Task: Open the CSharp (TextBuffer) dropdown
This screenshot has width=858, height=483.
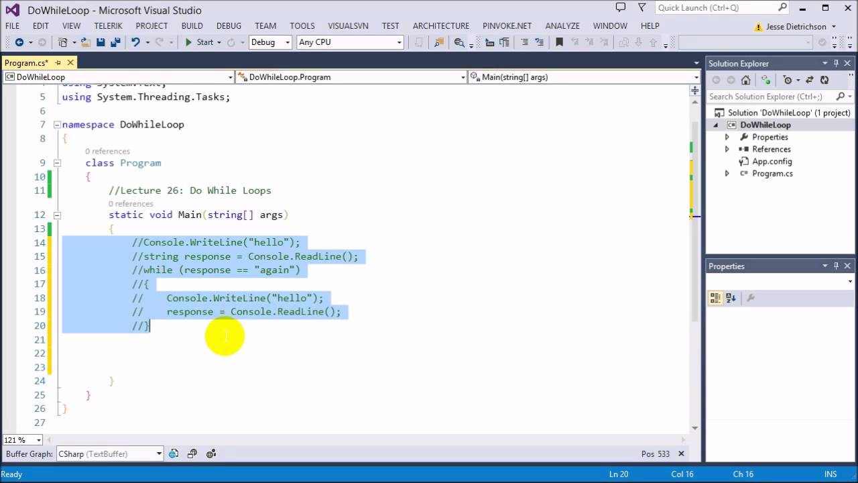Action: coord(159,453)
